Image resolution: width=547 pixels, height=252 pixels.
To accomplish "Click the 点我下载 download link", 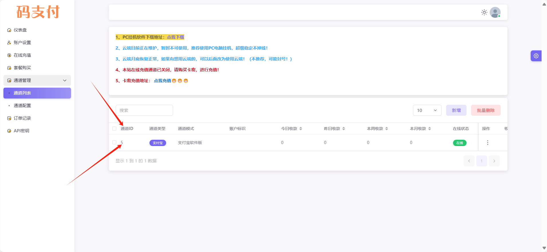I will click(x=175, y=37).
